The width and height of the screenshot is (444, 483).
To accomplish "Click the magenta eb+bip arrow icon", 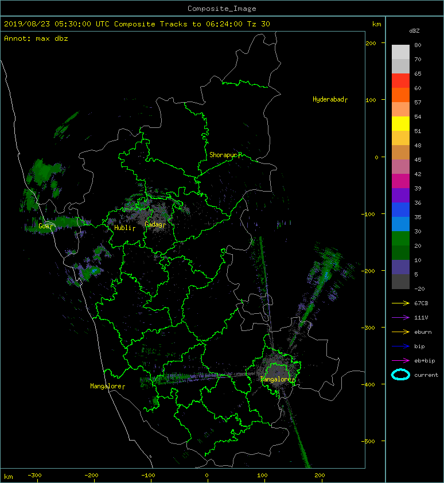I will click(400, 361).
